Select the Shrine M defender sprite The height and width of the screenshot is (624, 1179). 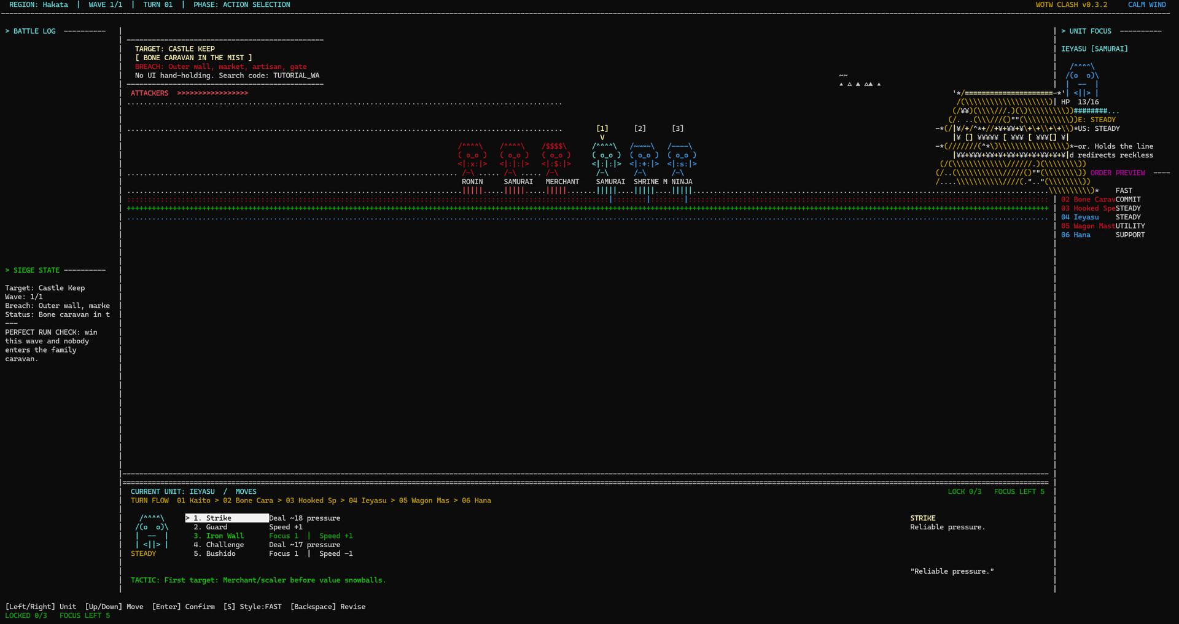pyautogui.click(x=644, y=160)
